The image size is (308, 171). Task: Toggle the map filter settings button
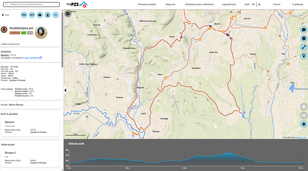click(x=68, y=14)
